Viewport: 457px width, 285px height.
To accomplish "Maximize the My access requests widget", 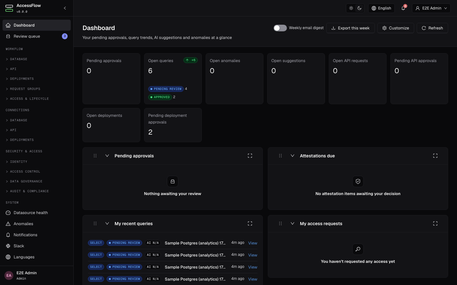I will 435,224.
